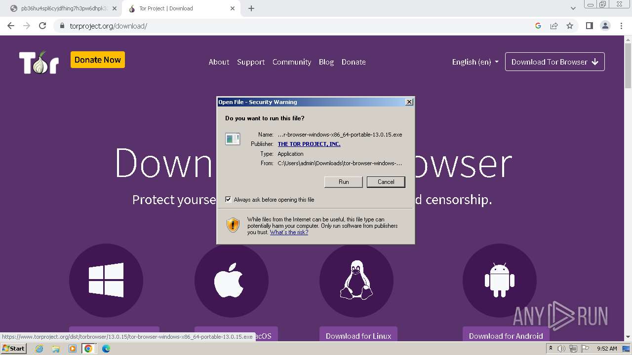Click the Tor onion logo
Viewport: 632px width, 355px height.
click(x=39, y=62)
